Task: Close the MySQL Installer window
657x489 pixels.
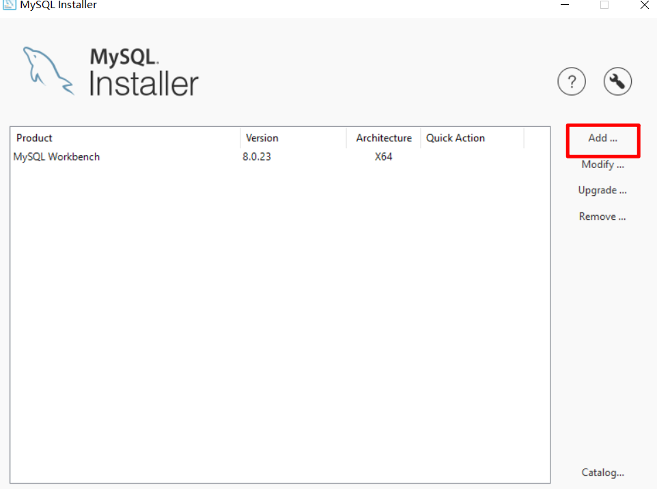Action: pos(645,5)
